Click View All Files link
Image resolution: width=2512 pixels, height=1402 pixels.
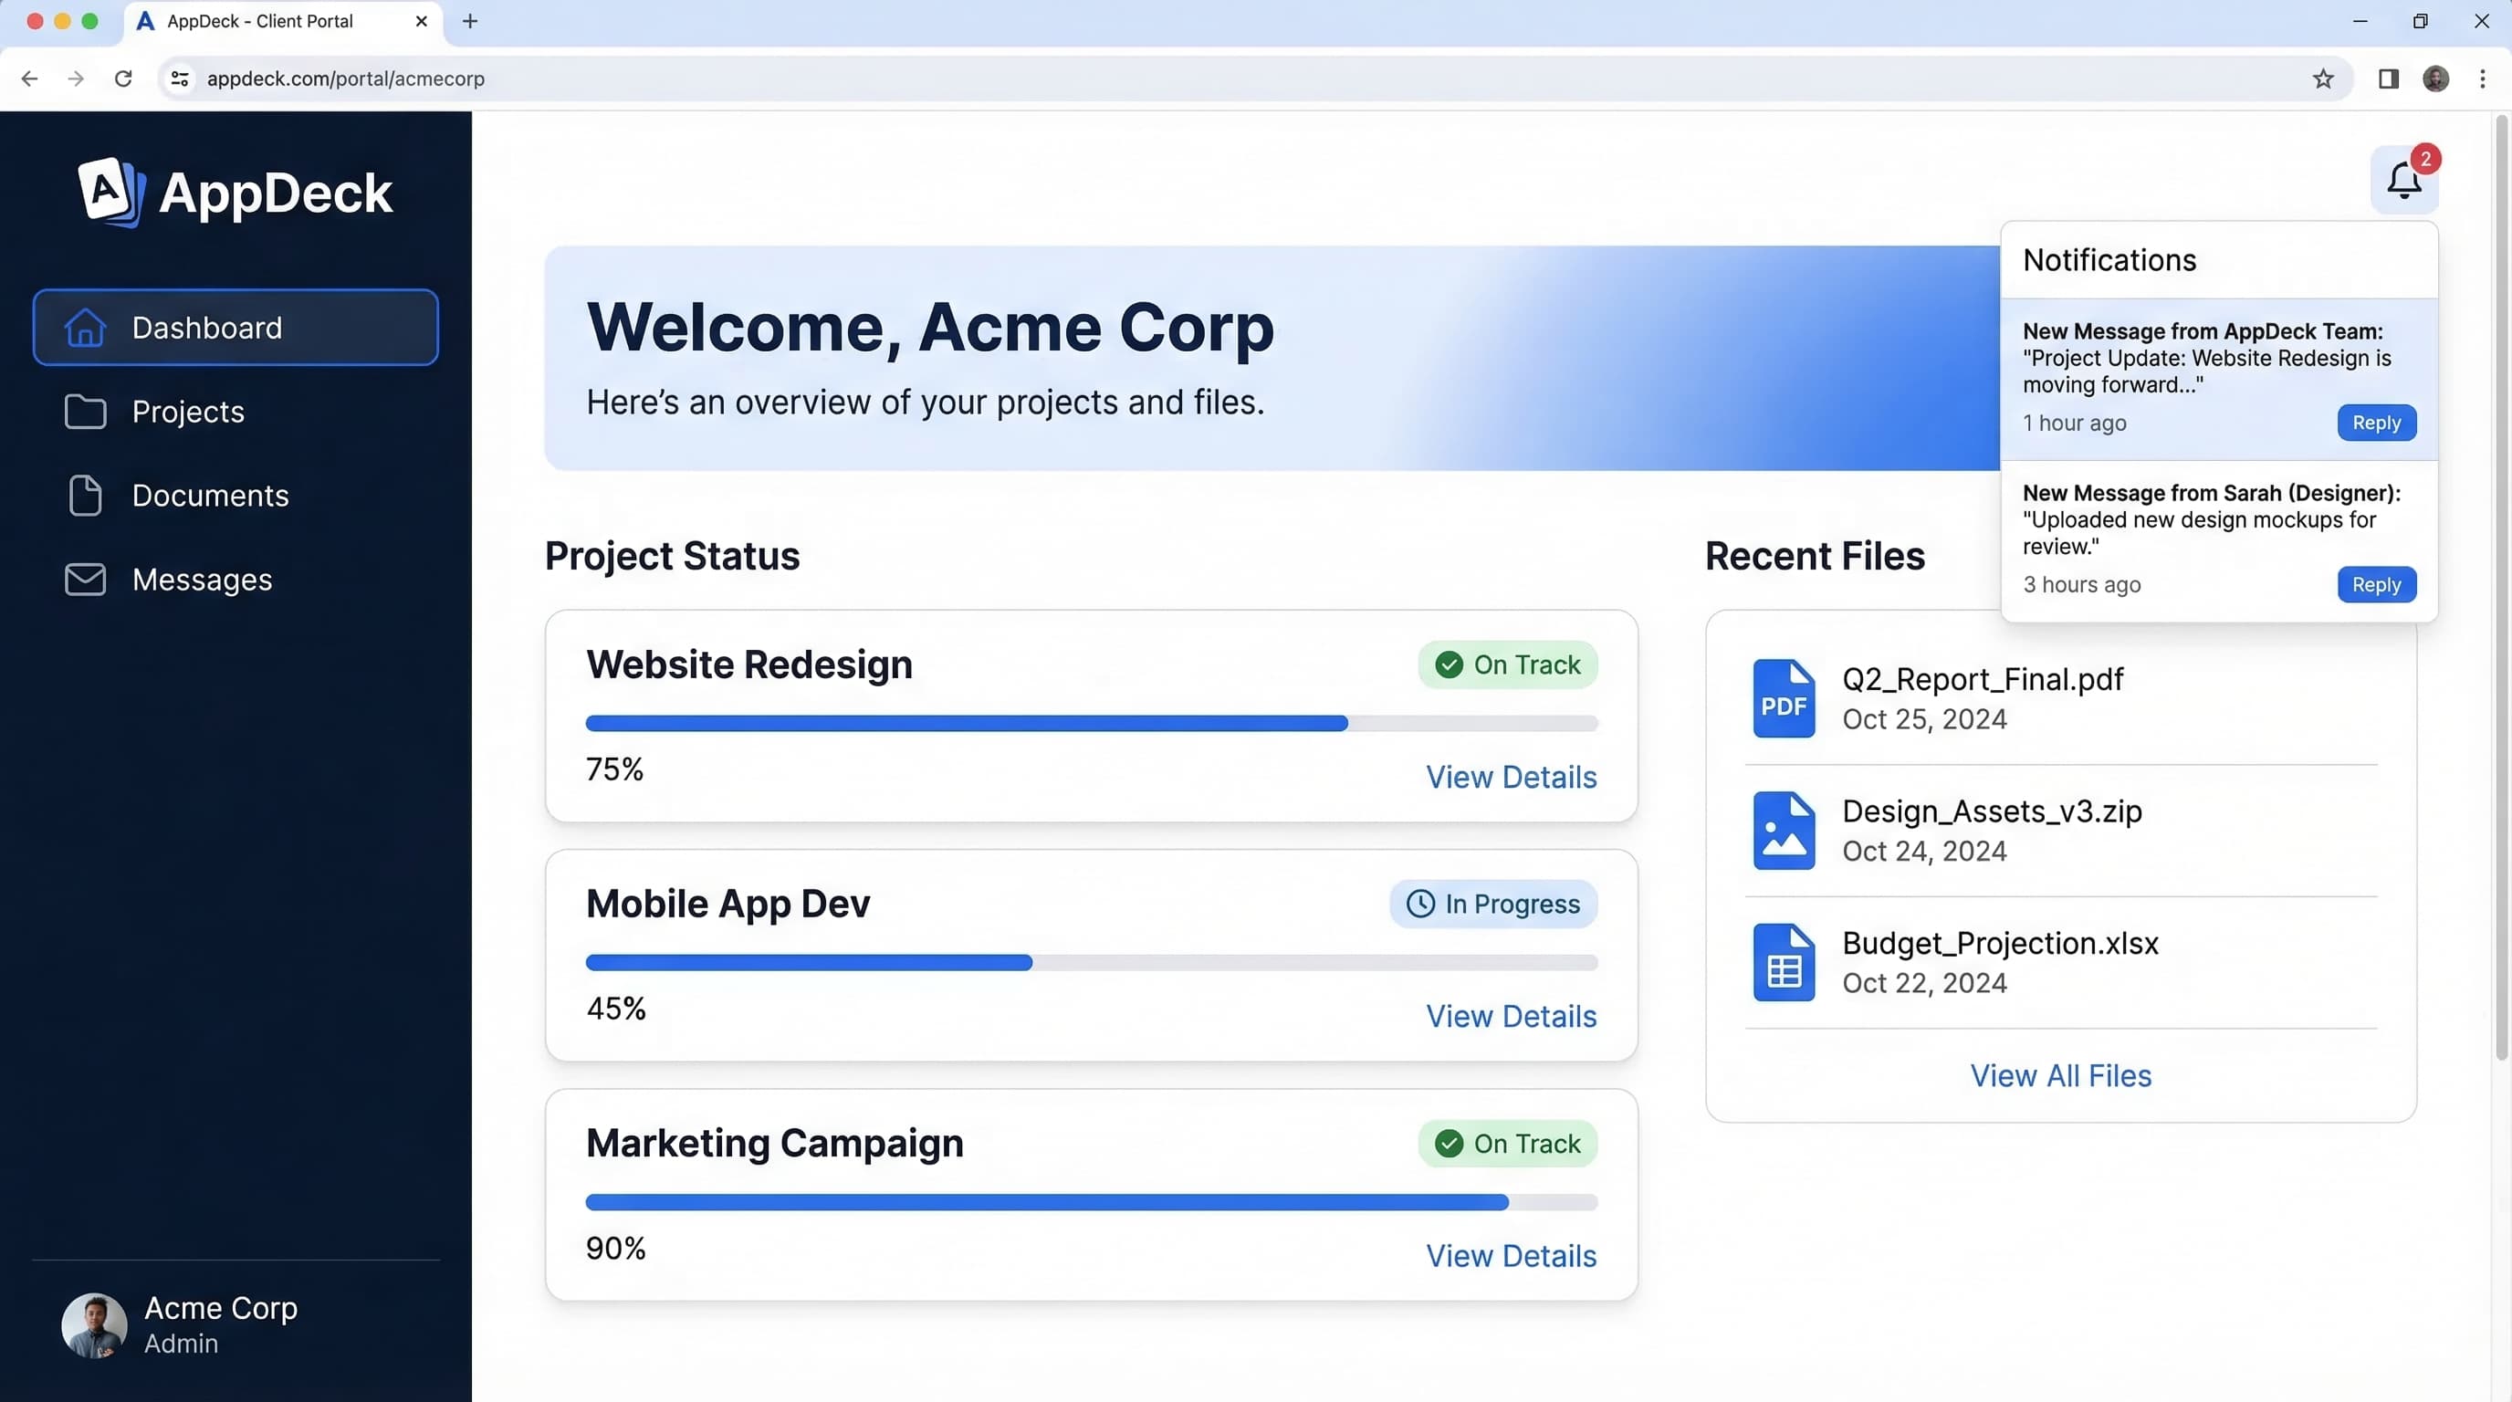coord(2060,1075)
